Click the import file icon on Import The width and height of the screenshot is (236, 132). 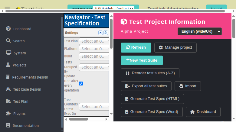pos(181,86)
